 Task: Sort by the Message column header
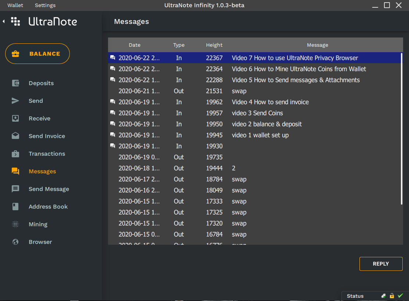[x=317, y=45]
